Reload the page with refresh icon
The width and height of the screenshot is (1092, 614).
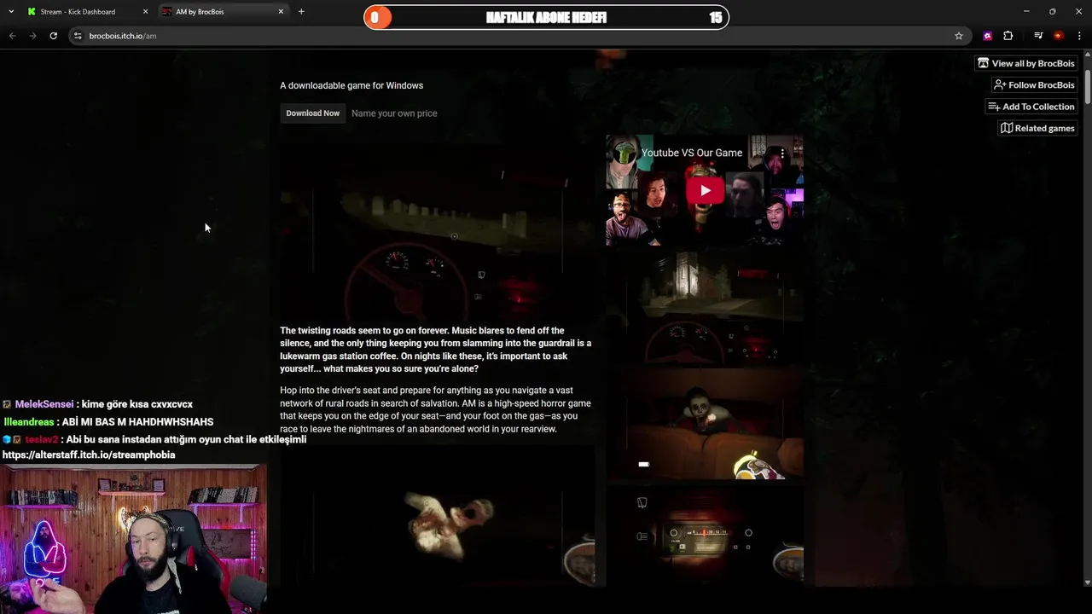(x=53, y=36)
